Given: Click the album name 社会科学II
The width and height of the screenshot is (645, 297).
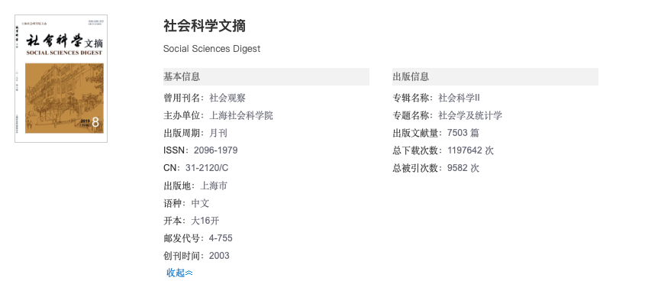Looking at the screenshot, I should pyautogui.click(x=459, y=98).
